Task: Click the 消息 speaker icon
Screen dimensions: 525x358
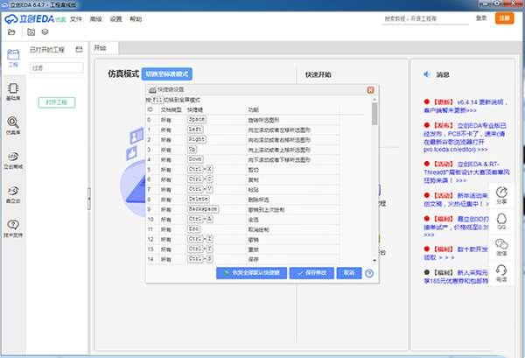Action: [x=427, y=74]
